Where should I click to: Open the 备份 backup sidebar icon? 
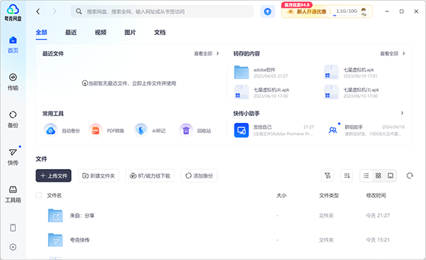point(13,119)
